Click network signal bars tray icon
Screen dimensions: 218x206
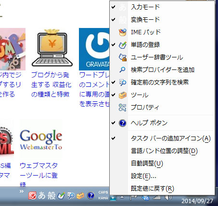click(156, 197)
